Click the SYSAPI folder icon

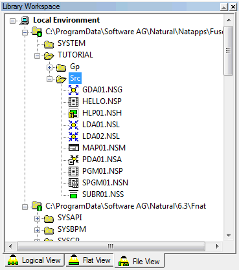[x=49, y=218]
